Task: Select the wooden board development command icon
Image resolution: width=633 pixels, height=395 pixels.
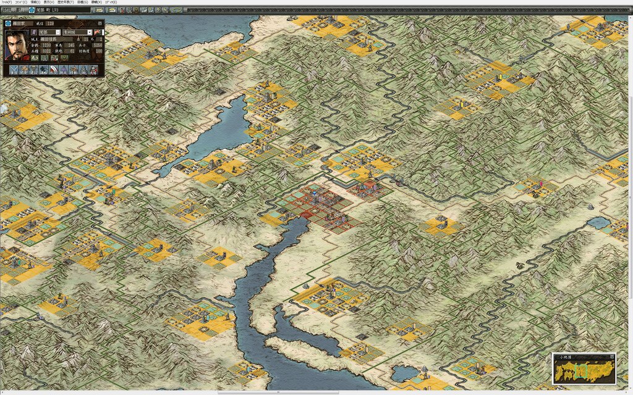Action: [x=24, y=70]
